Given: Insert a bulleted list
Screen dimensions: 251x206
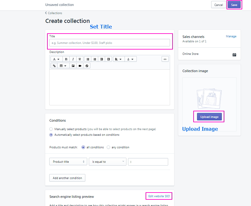Looking at the screenshot, I should pyautogui.click(x=88, y=59).
